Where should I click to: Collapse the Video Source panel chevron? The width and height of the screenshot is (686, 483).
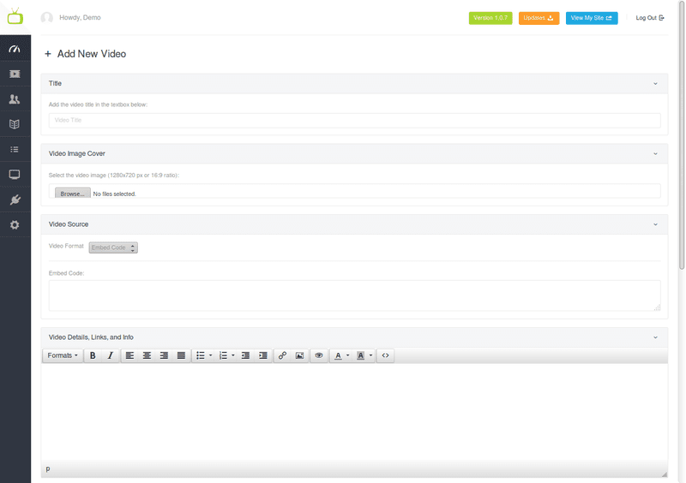[655, 224]
